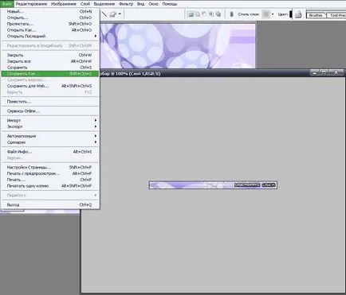The height and width of the screenshot is (295, 346).
Task: Open the Вид menu
Action: tap(140, 4)
